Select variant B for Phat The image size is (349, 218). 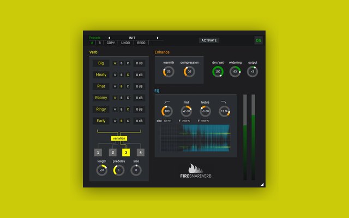point(121,86)
